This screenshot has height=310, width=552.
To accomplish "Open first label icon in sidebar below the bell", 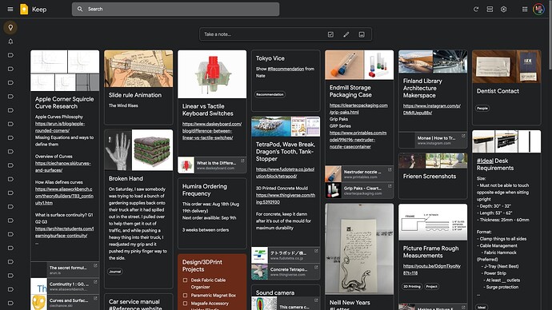I will pyautogui.click(x=10, y=55).
